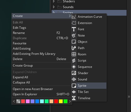Click the Shader striped-square icon
This screenshot has width=131, height=112.
74,73
